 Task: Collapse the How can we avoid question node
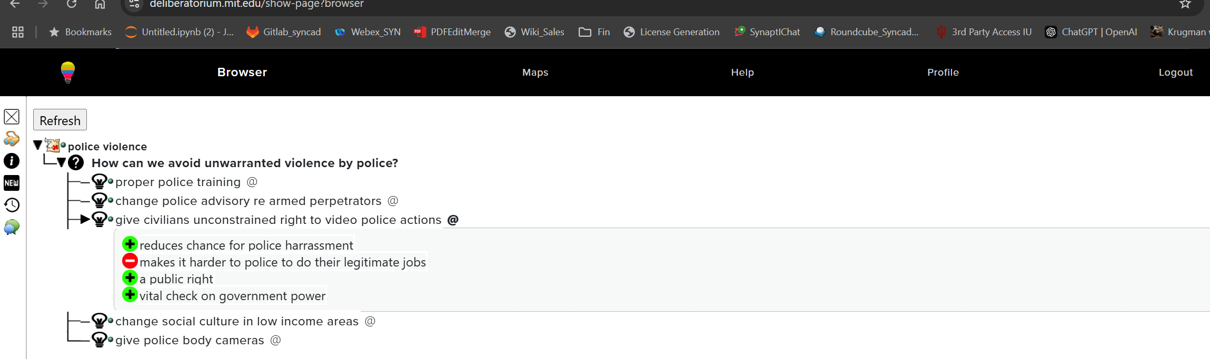(x=62, y=162)
